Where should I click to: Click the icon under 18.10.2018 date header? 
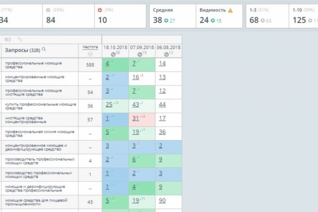(x=114, y=54)
